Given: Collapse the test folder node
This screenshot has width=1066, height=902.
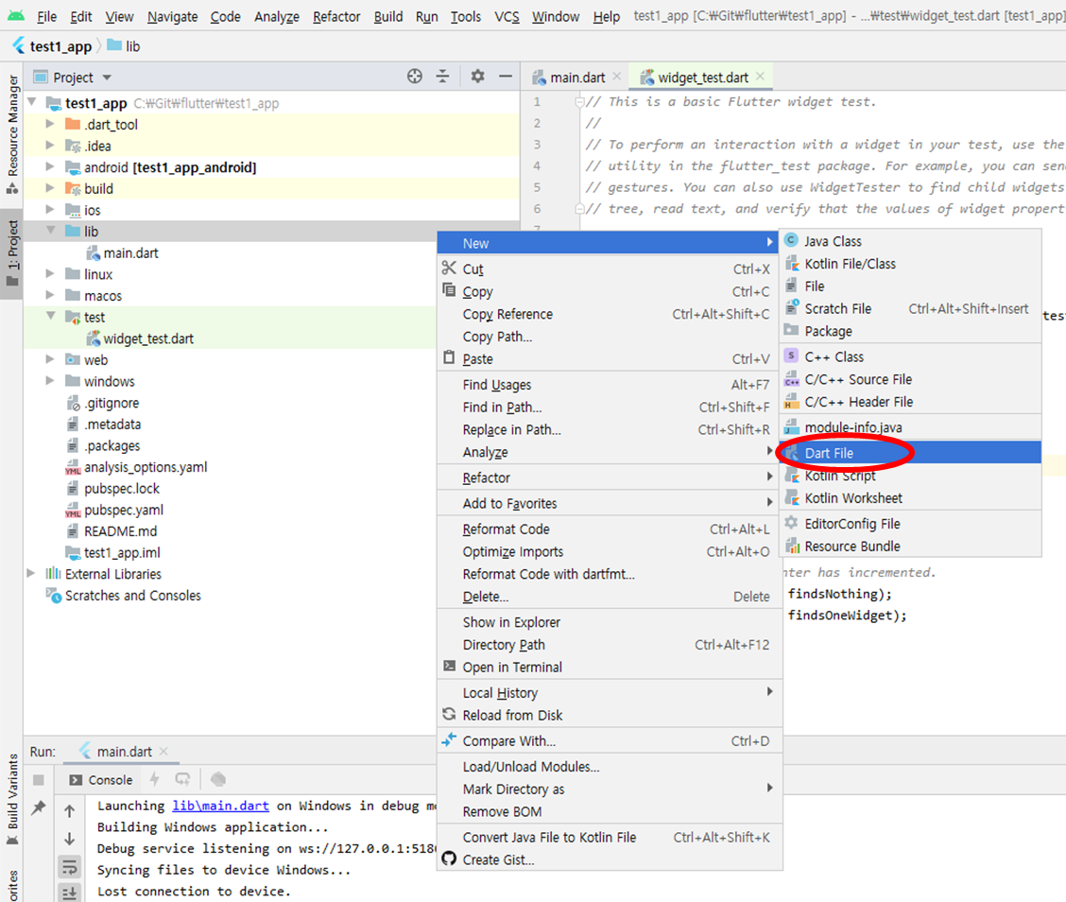Looking at the screenshot, I should pos(50,316).
